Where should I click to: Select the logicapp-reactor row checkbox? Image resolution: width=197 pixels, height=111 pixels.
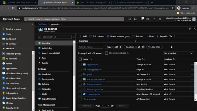tap(80, 69)
